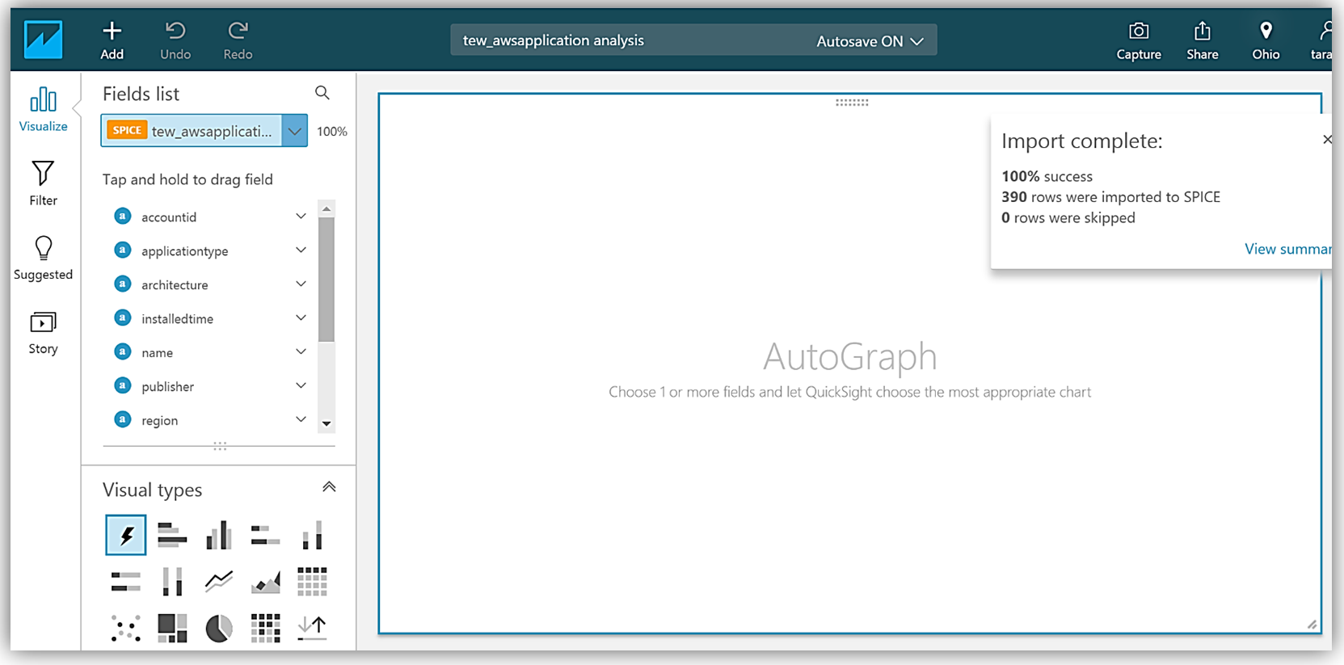Click the Share button in the header
Image resolution: width=1344 pixels, height=665 pixels.
(1202, 40)
